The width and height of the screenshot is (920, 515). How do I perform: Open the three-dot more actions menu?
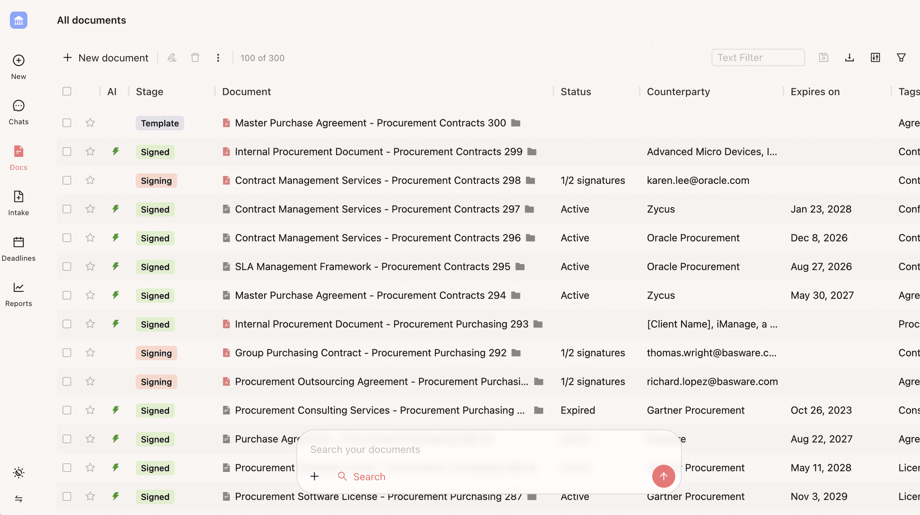218,57
